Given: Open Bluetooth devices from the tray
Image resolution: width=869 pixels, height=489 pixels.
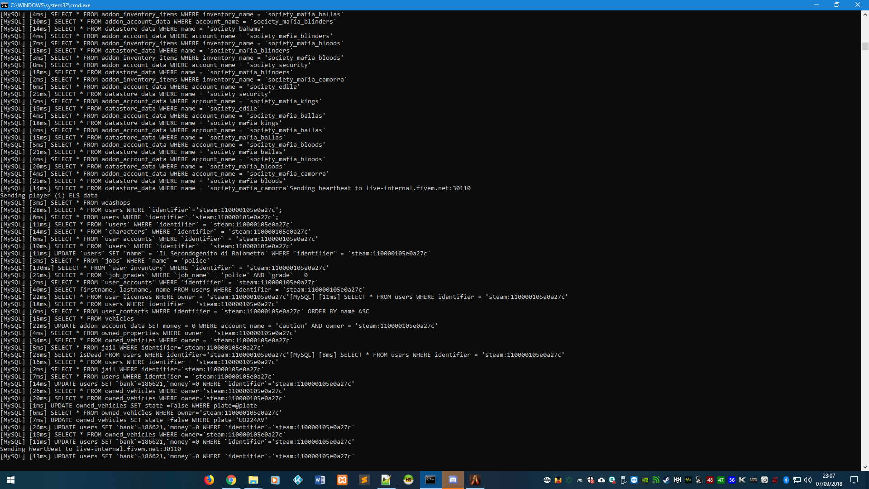Looking at the screenshot, I should click(786, 480).
